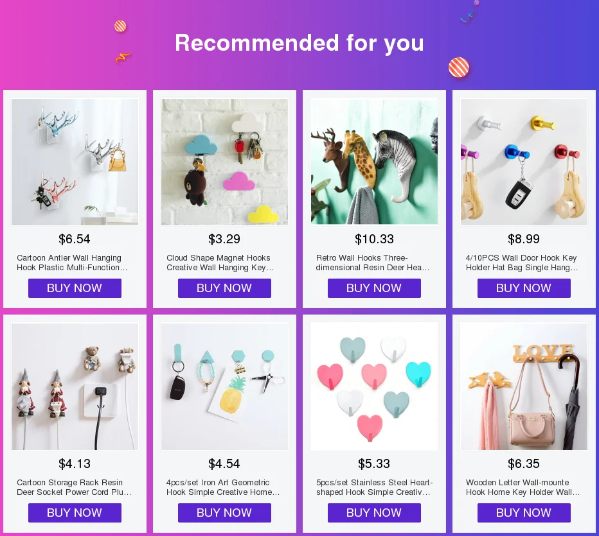Click BUY NOW under the $6.35 wooden letter hook
The height and width of the screenshot is (536, 599).
[x=524, y=513]
